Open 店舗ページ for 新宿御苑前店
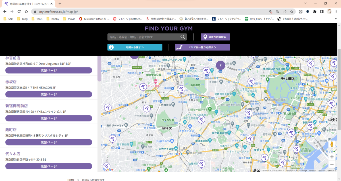This screenshot has height=181, width=341. 49,118
